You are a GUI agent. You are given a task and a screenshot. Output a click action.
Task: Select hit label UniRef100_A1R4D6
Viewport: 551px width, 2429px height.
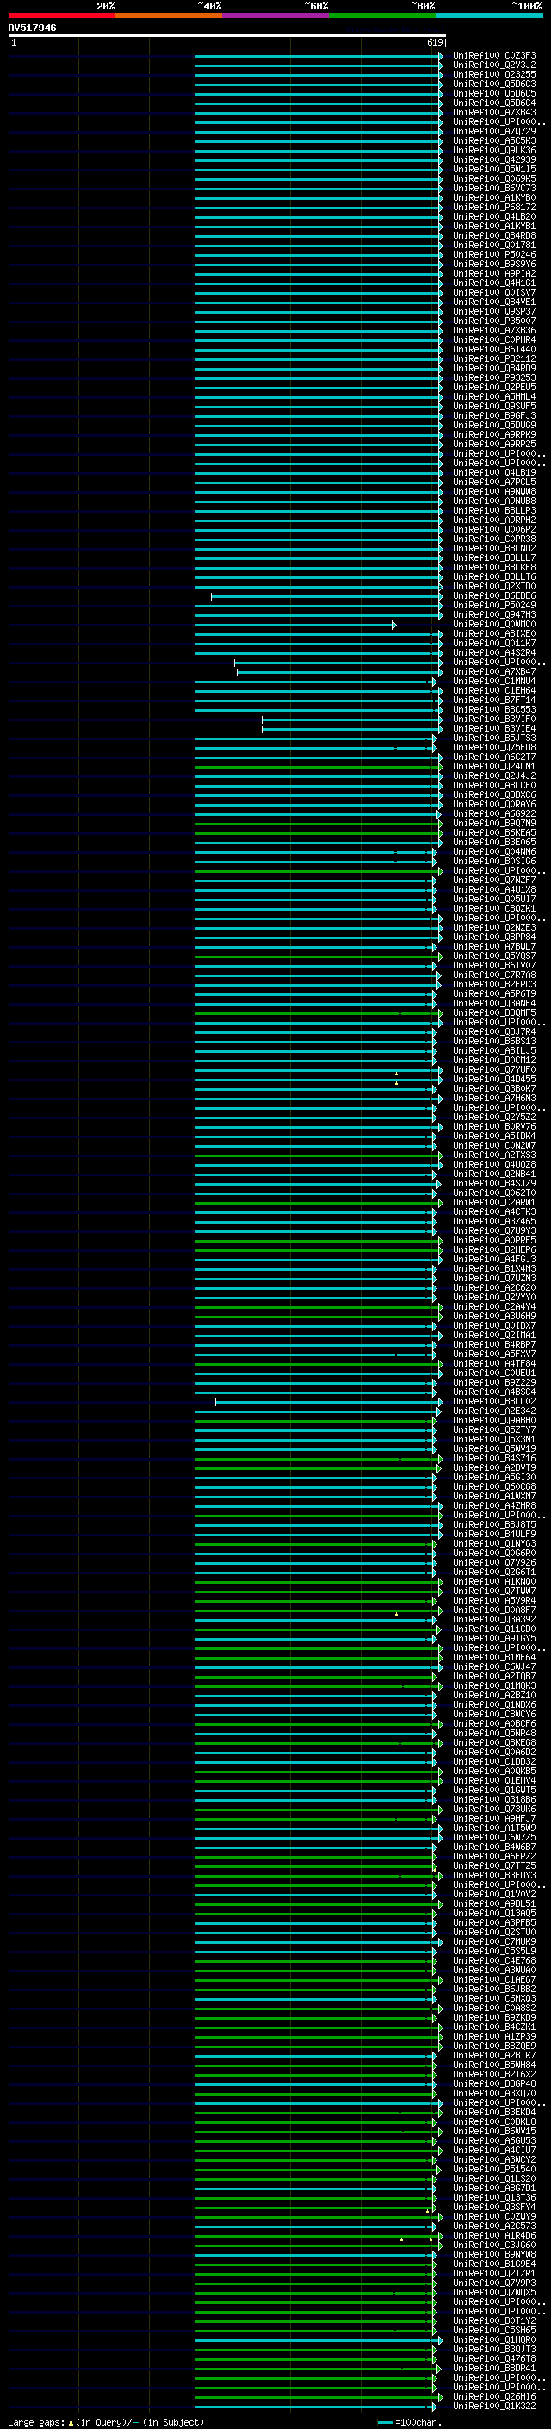tap(494, 2236)
